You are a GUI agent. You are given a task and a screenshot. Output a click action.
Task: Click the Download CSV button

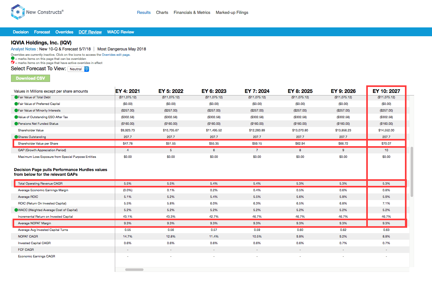31,78
